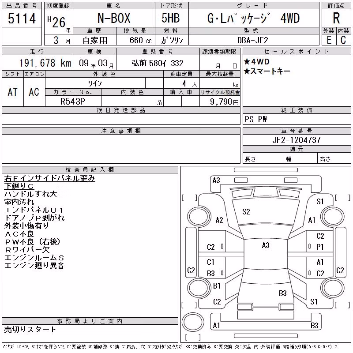353x353 pixels.
Task: Select the recycle deposit 9,790円
Action: (x=224, y=102)
